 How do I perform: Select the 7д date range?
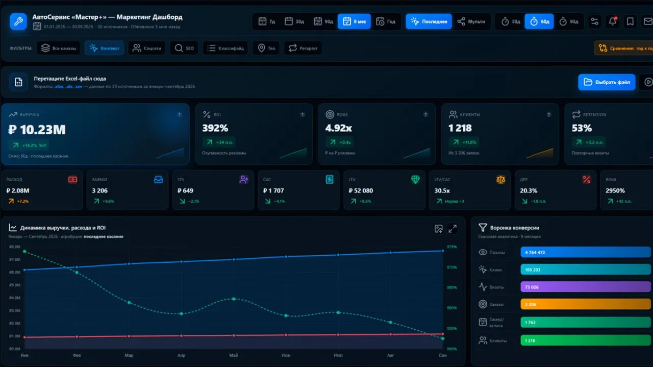pyautogui.click(x=267, y=21)
